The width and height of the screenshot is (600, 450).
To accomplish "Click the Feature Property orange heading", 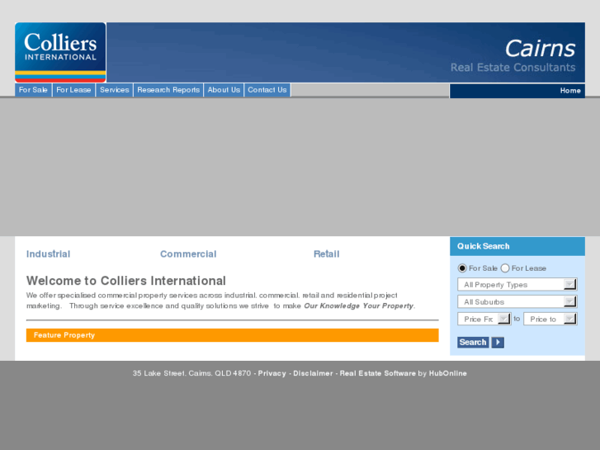I will point(232,335).
